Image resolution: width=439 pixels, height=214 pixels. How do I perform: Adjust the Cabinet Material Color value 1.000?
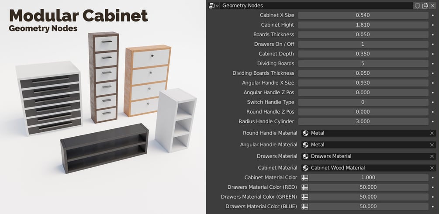pos(368,178)
